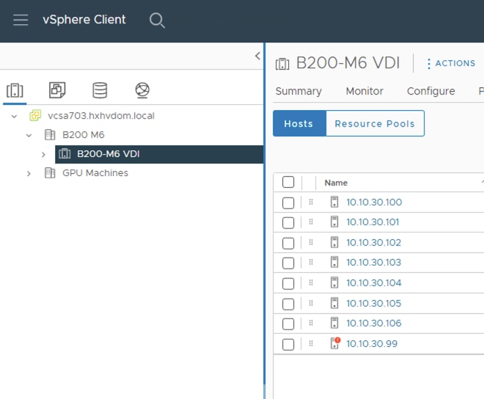This screenshot has width=484, height=399.
Task: Click the host icon for 10.10.30.104
Action: pos(334,282)
